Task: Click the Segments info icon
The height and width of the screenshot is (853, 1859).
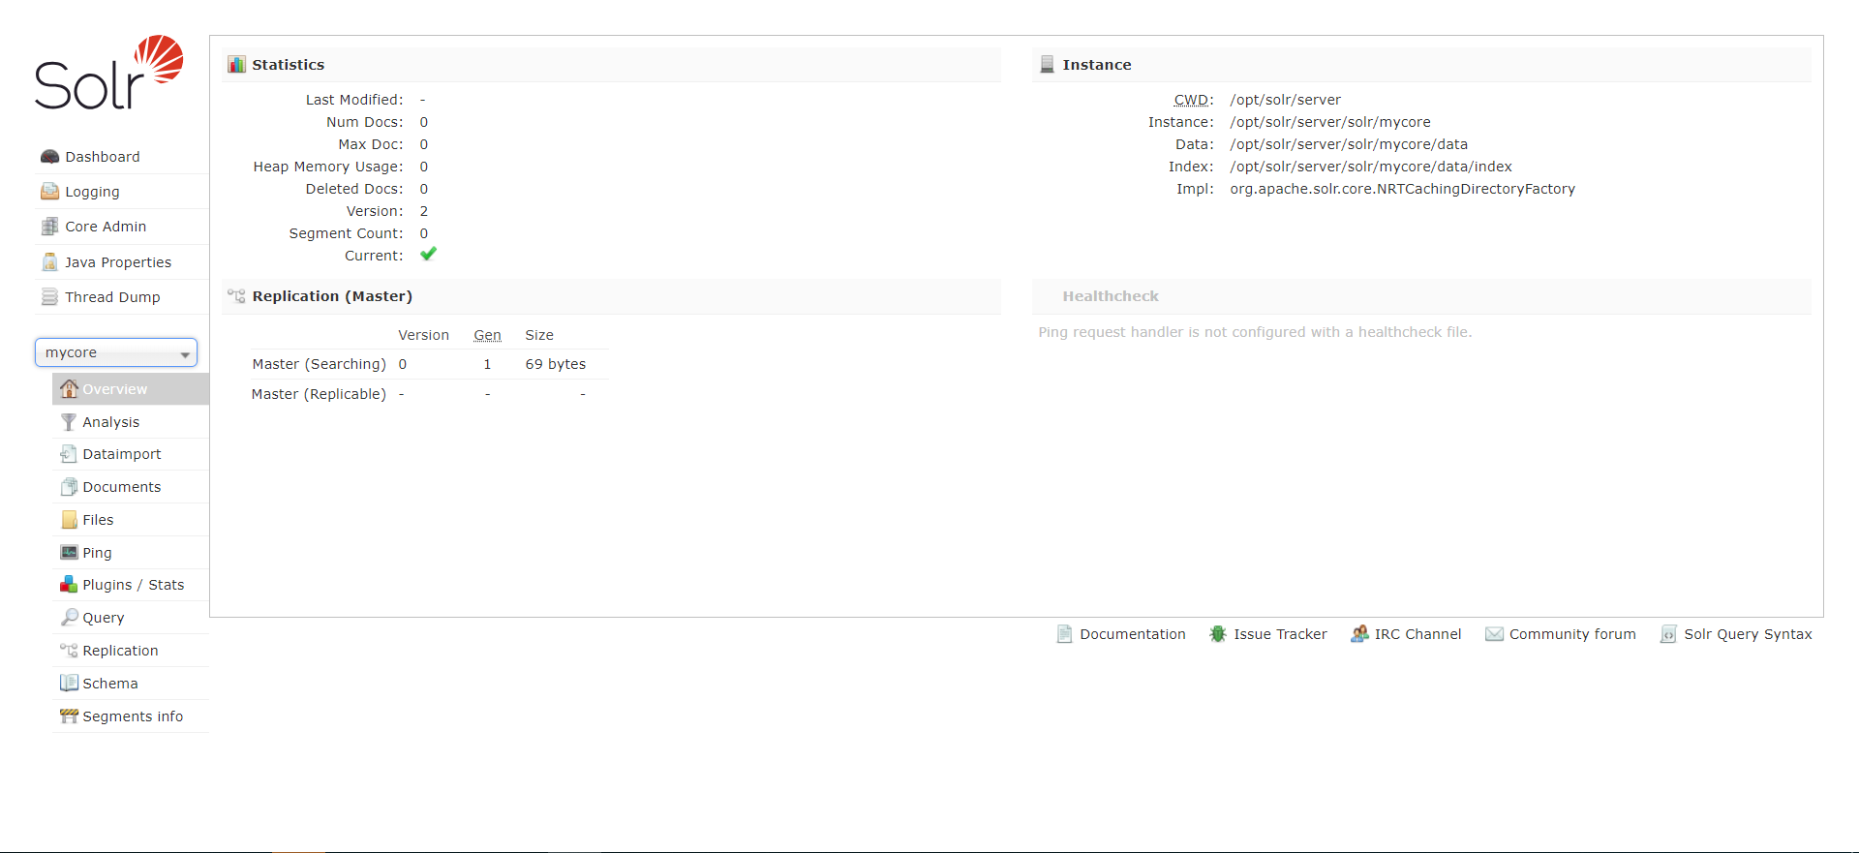Action: 69,716
